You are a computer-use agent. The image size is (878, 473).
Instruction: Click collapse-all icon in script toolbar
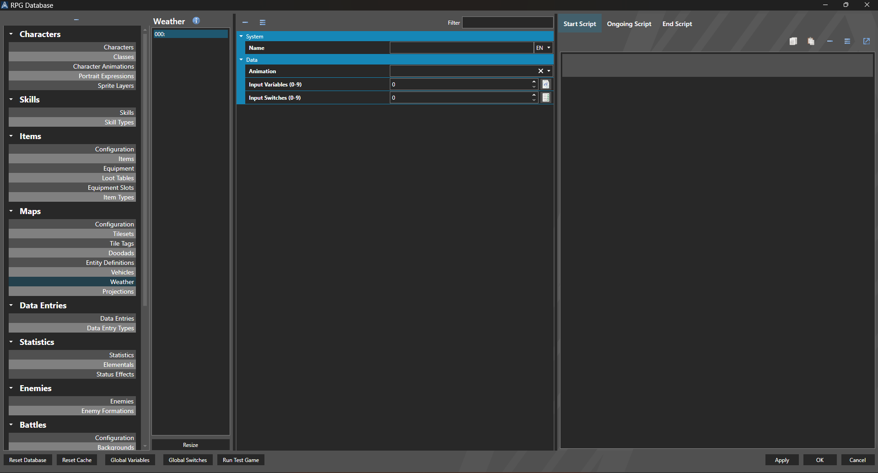[830, 41]
